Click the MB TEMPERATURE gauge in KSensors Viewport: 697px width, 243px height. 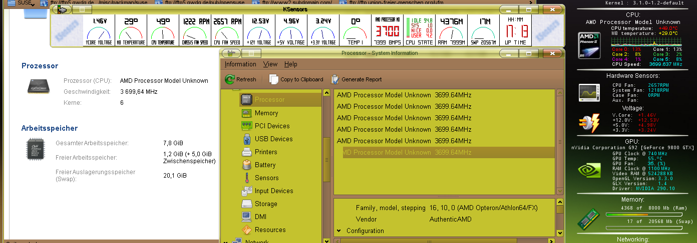pos(131,31)
